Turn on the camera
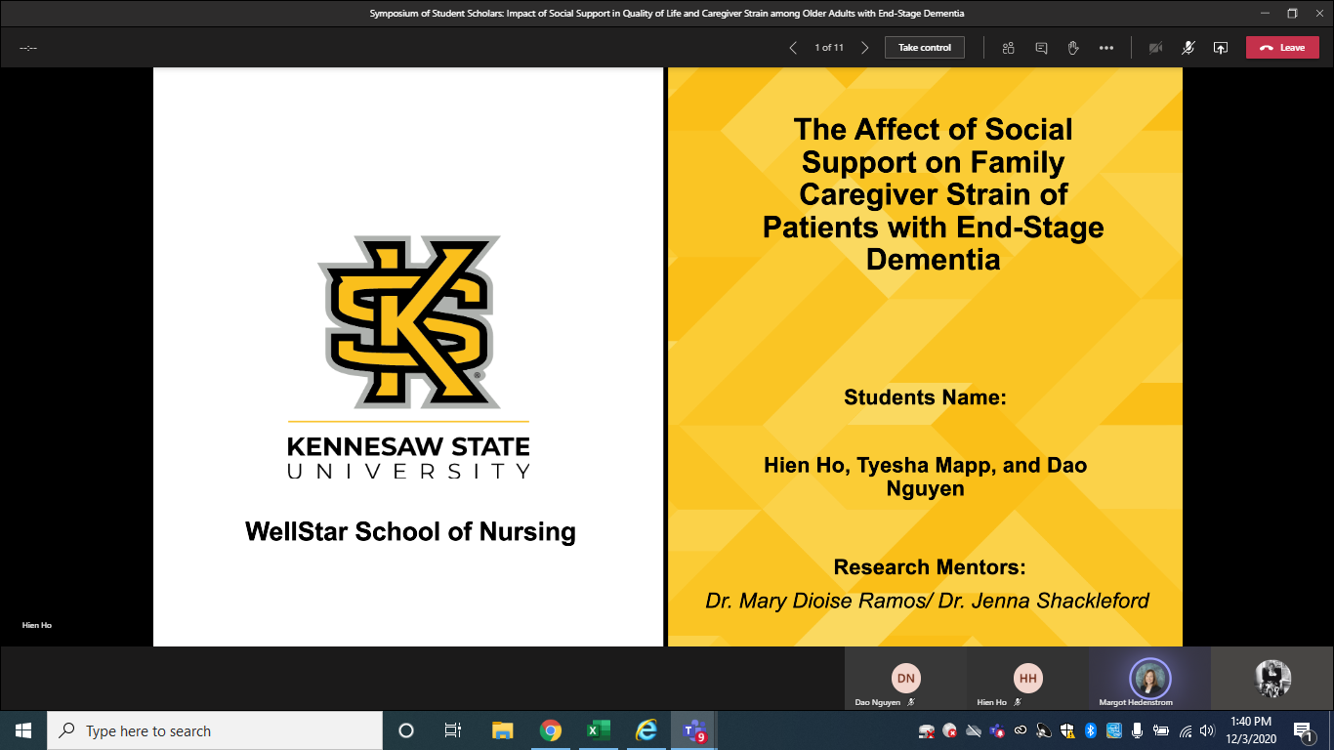The height and width of the screenshot is (750, 1334). 1155,48
